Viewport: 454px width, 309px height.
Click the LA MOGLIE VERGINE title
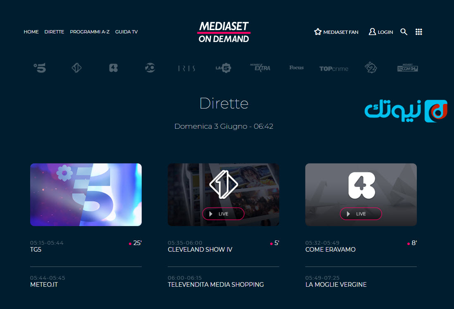pyautogui.click(x=336, y=285)
